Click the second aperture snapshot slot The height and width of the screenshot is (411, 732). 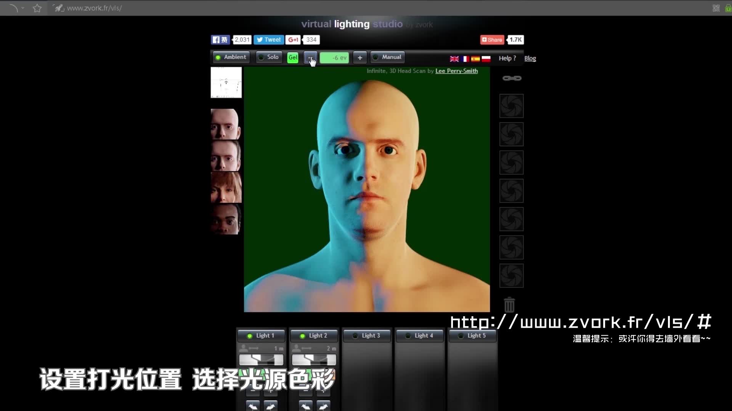(512, 134)
